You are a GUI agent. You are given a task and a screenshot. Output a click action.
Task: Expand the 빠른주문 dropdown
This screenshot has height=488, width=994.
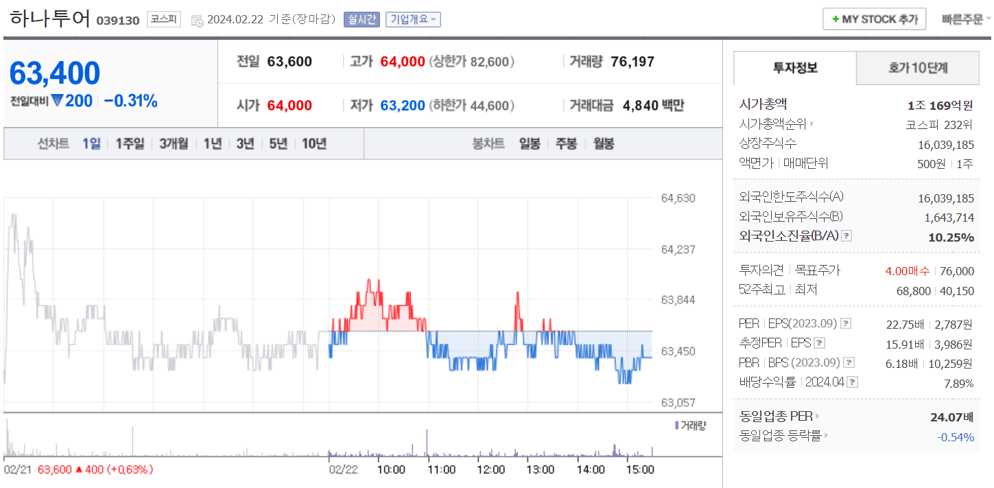967,19
